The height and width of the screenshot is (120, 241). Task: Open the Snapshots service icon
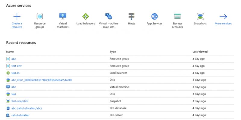coord(200,16)
